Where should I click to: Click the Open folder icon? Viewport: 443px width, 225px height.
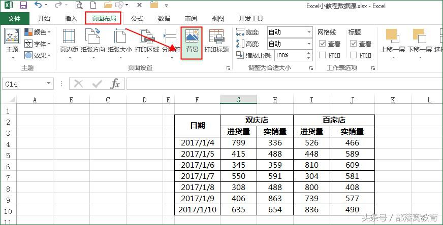pos(108,5)
